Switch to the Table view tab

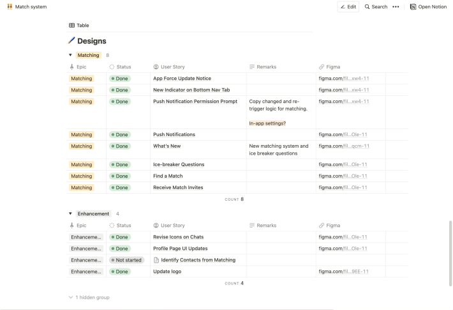79,26
